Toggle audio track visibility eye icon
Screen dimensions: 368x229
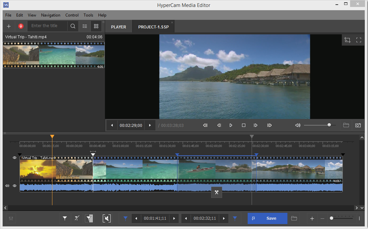point(15,186)
